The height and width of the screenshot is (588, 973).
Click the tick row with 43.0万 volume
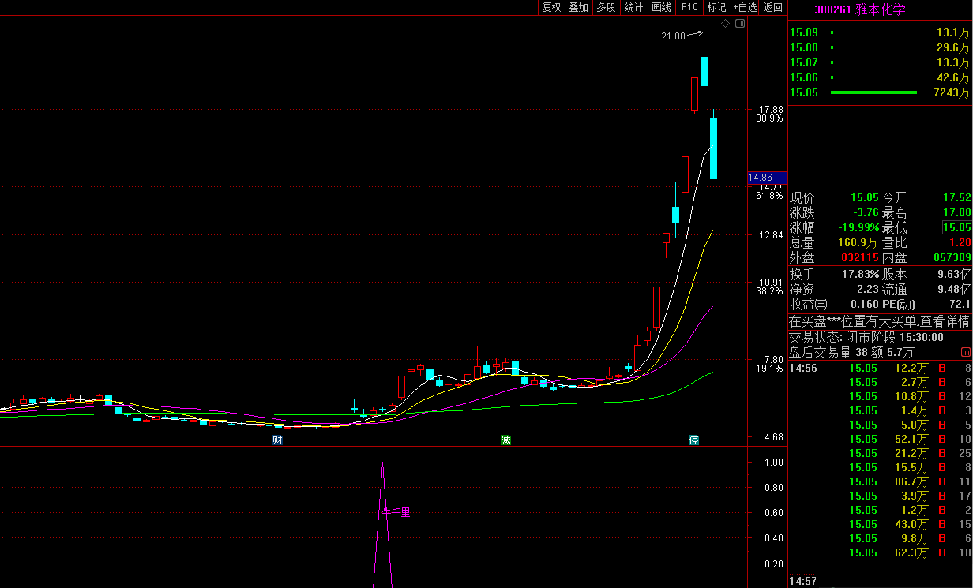point(881,524)
